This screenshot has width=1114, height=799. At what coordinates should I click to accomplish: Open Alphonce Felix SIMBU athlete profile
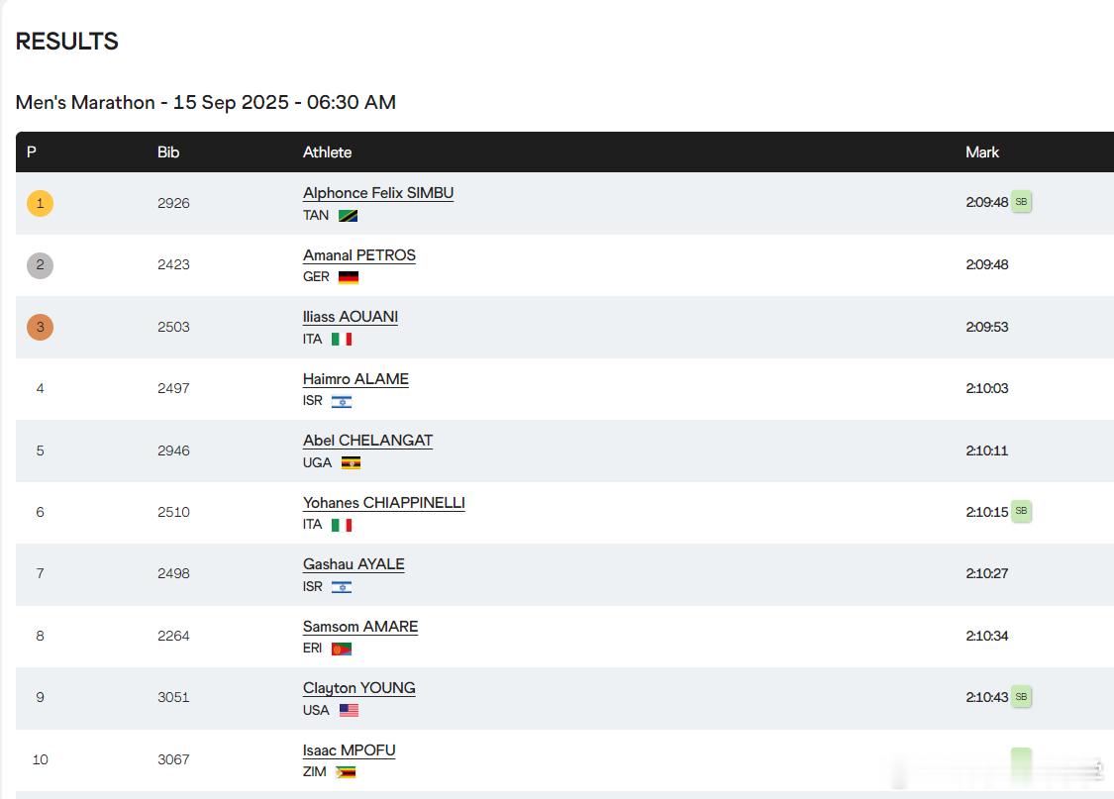378,193
